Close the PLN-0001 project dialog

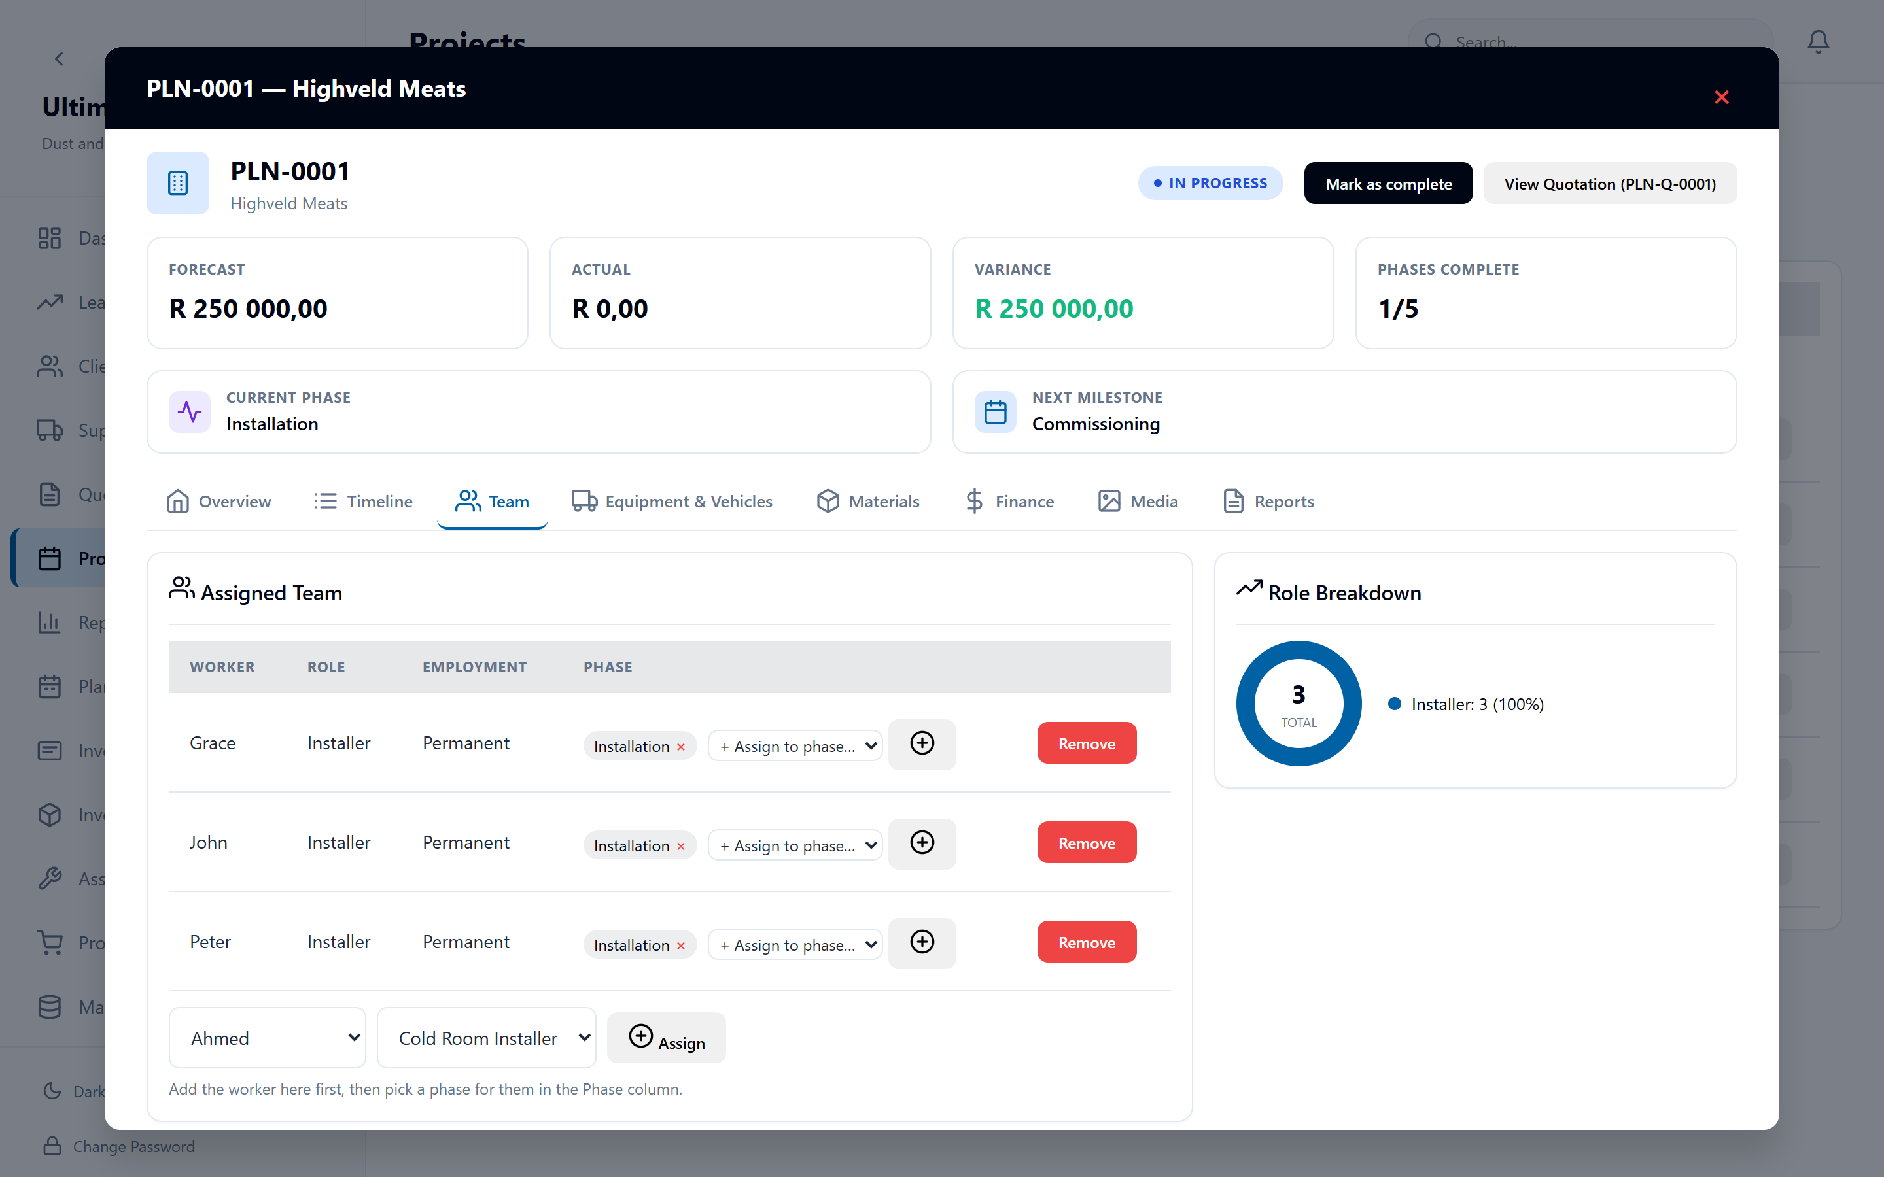point(1721,97)
